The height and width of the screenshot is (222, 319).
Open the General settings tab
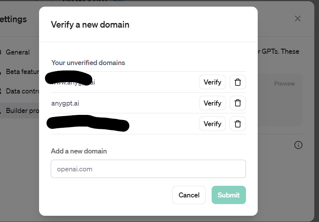[x=18, y=52]
